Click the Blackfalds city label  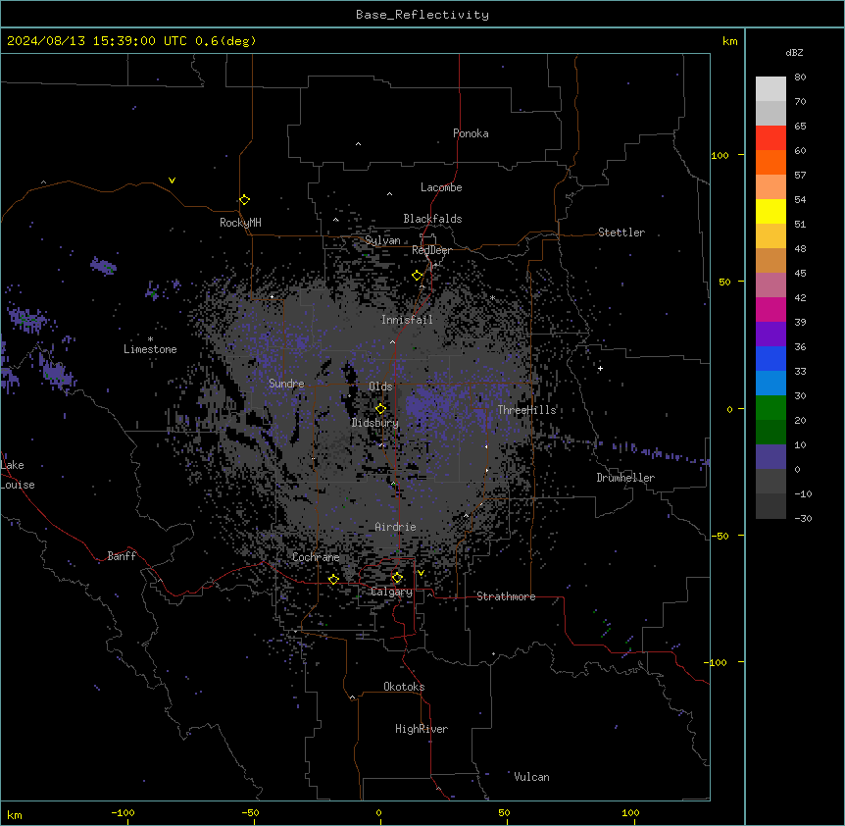[432, 219]
